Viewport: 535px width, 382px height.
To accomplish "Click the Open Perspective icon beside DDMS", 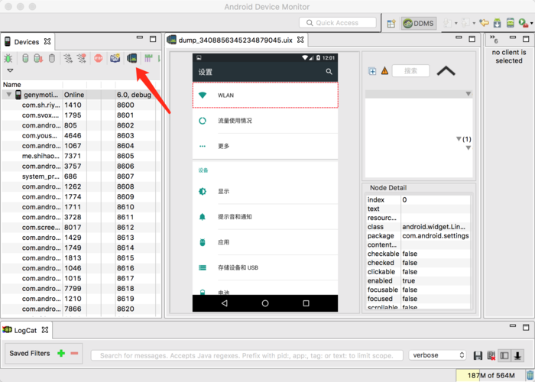I will [x=391, y=24].
